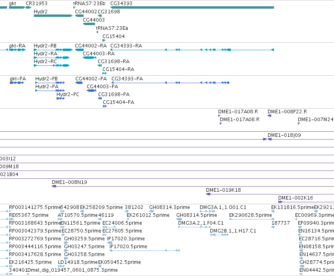Click the tRNA:S7:23Ea label
This screenshot has height=276, width=334.
112,28
